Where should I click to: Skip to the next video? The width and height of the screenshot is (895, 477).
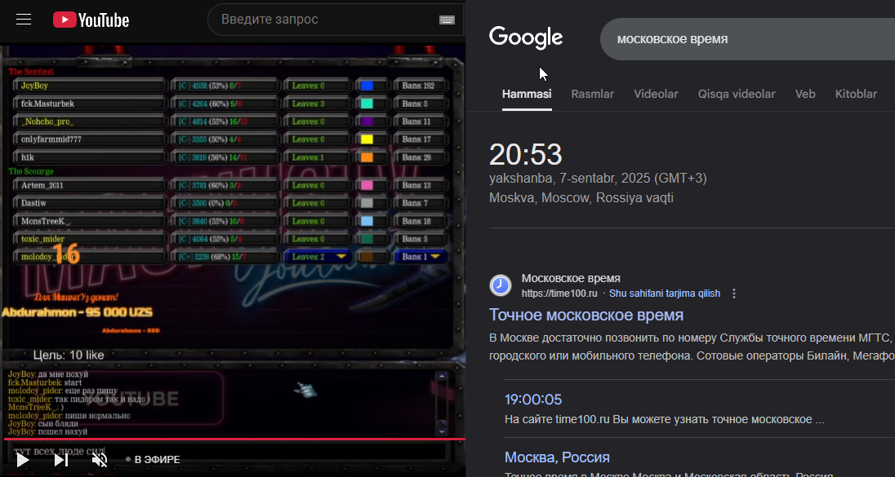click(61, 459)
